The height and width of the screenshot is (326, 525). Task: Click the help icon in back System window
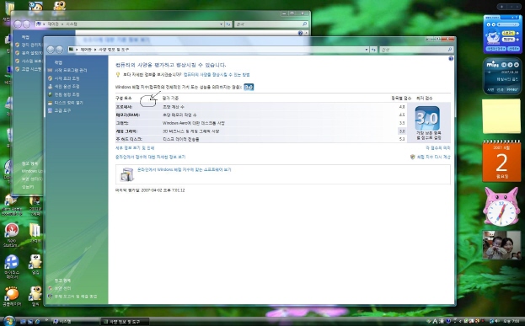tap(300, 33)
